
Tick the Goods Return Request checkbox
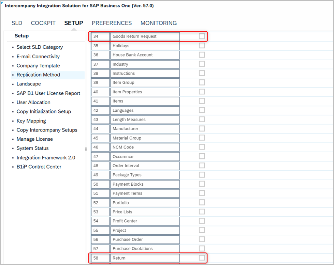202,36
